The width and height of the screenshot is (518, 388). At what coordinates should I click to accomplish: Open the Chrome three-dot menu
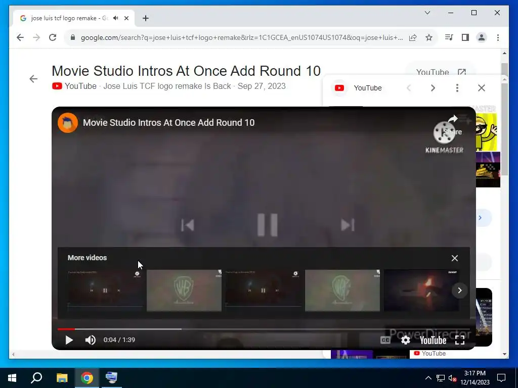pyautogui.click(x=498, y=37)
